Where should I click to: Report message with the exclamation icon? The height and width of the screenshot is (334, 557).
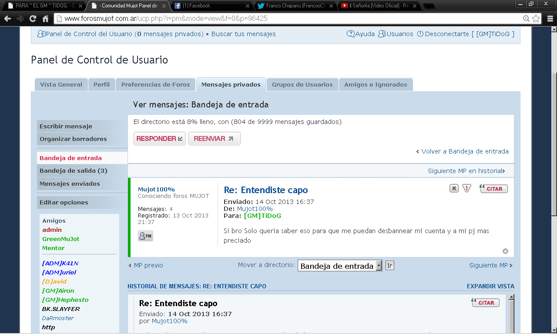pyautogui.click(x=467, y=188)
